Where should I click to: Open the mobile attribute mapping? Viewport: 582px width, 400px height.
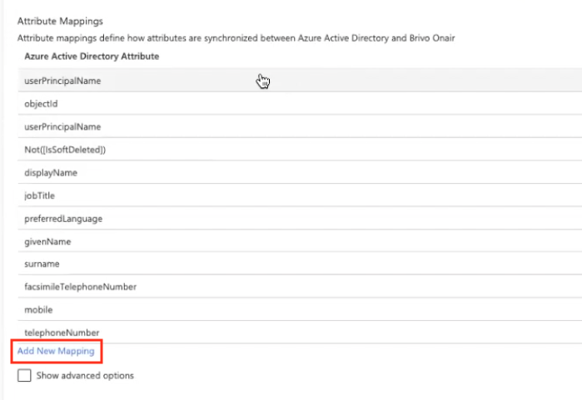click(300, 309)
